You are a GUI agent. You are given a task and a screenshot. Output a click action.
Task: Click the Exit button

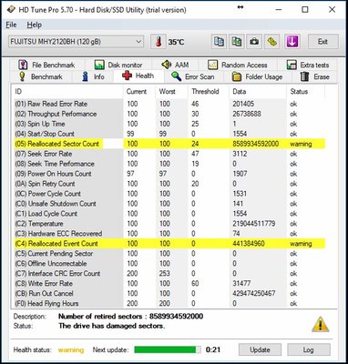(322, 42)
